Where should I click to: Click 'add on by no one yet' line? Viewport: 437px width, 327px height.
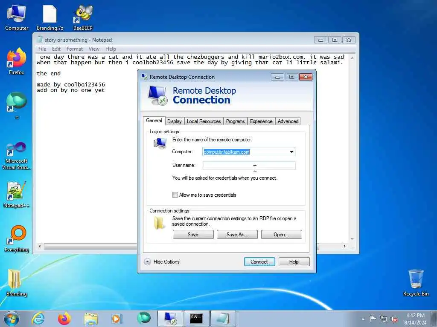[71, 90]
